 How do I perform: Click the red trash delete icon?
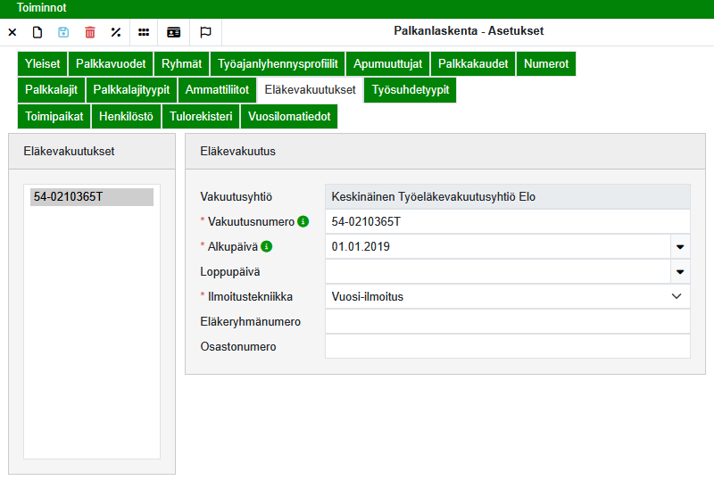pos(89,32)
